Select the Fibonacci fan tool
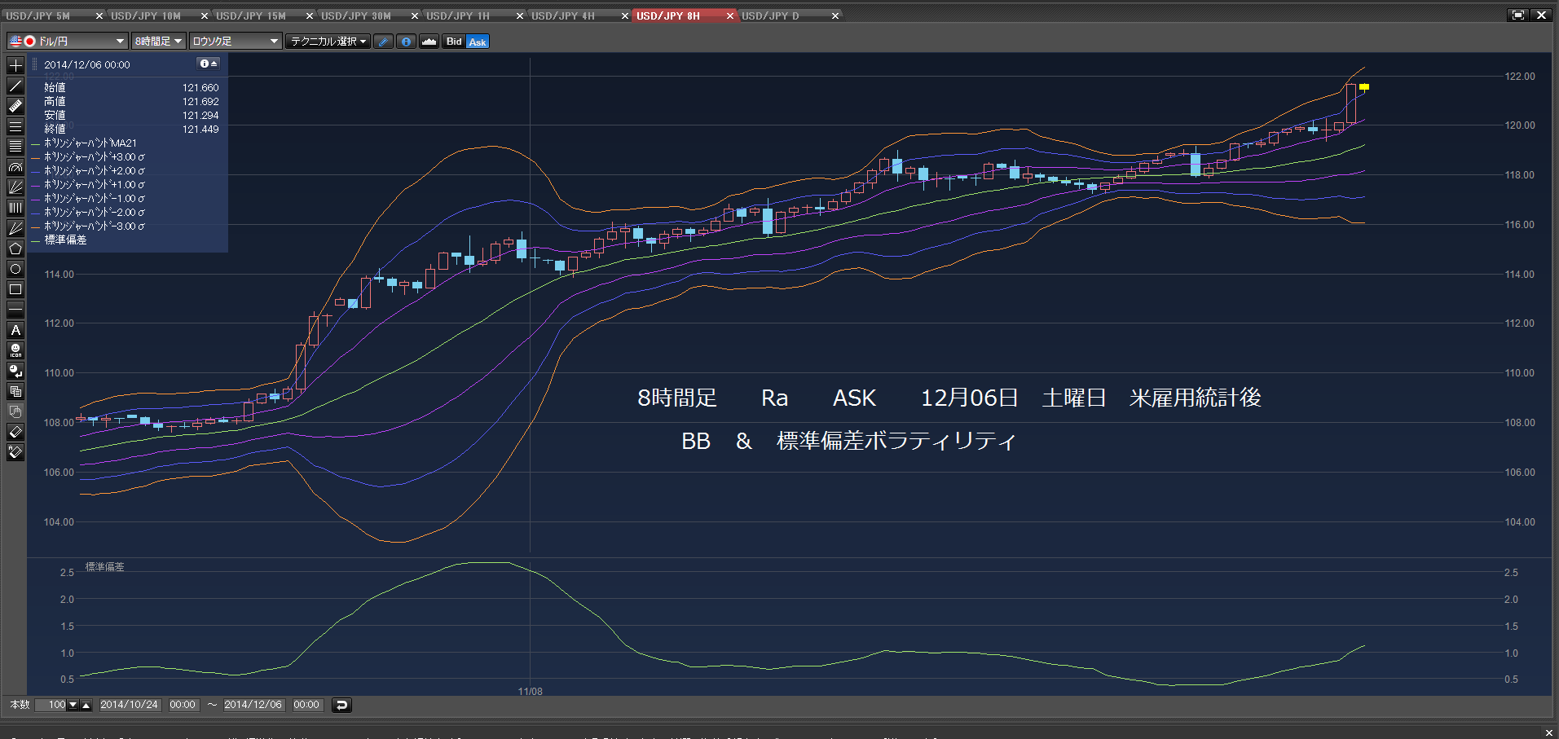This screenshot has height=739, width=1559. 15,187
